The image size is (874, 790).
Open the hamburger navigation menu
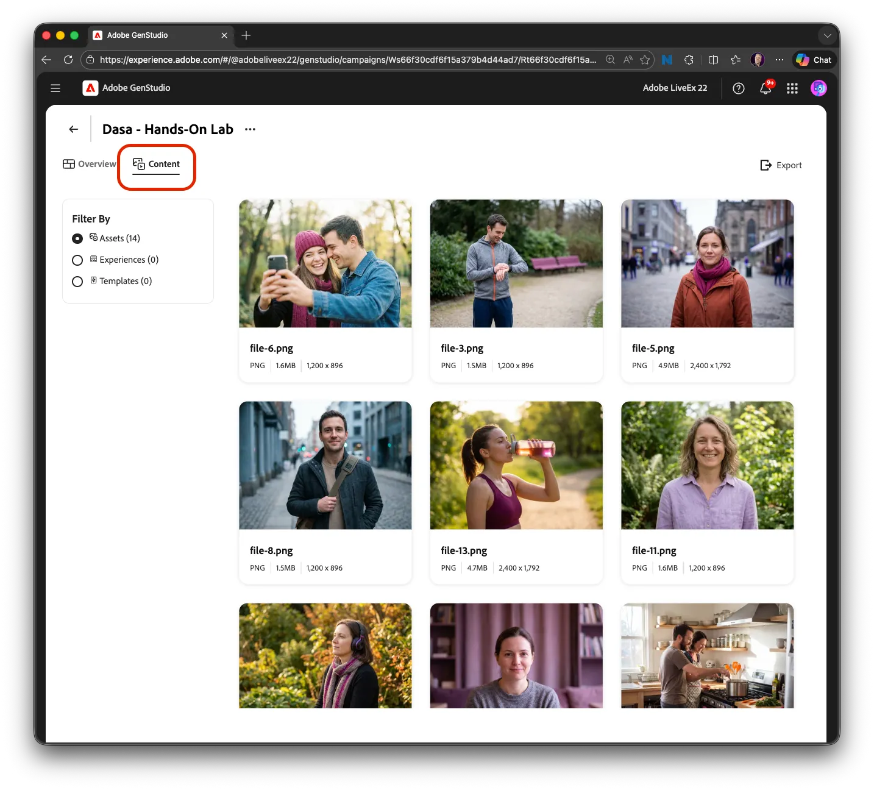point(55,88)
